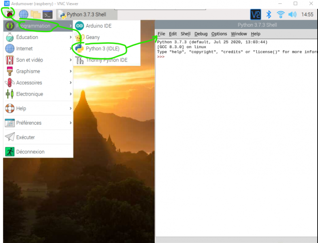Open the File menu in Python Shell
Image resolution: width=318 pixels, height=243 pixels.
point(161,34)
